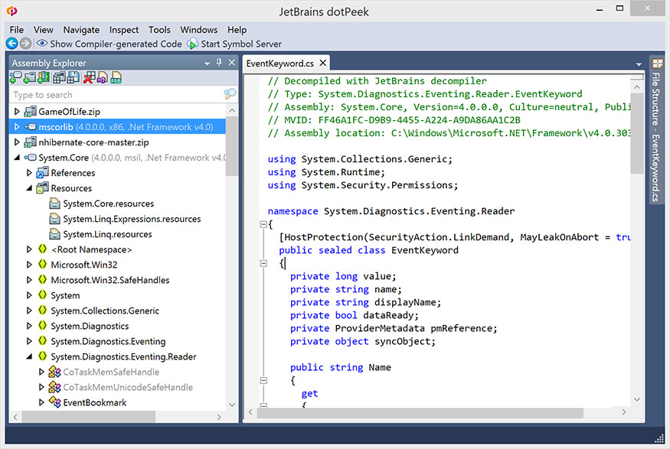Open the View menu

(x=44, y=30)
